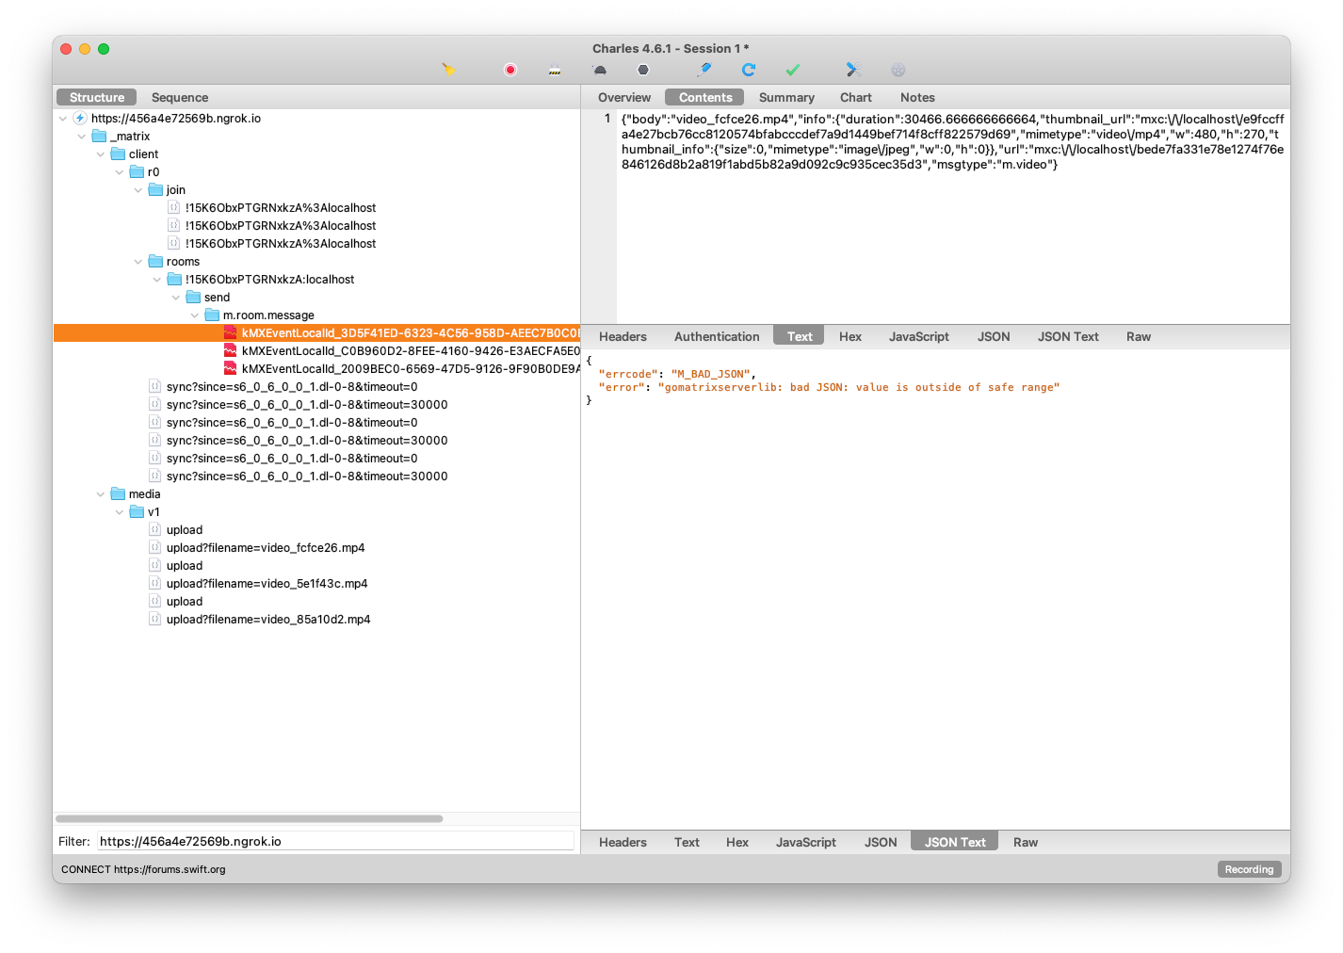Validate the selected request with the checkmark icon
This screenshot has width=1343, height=953.
coord(792,69)
